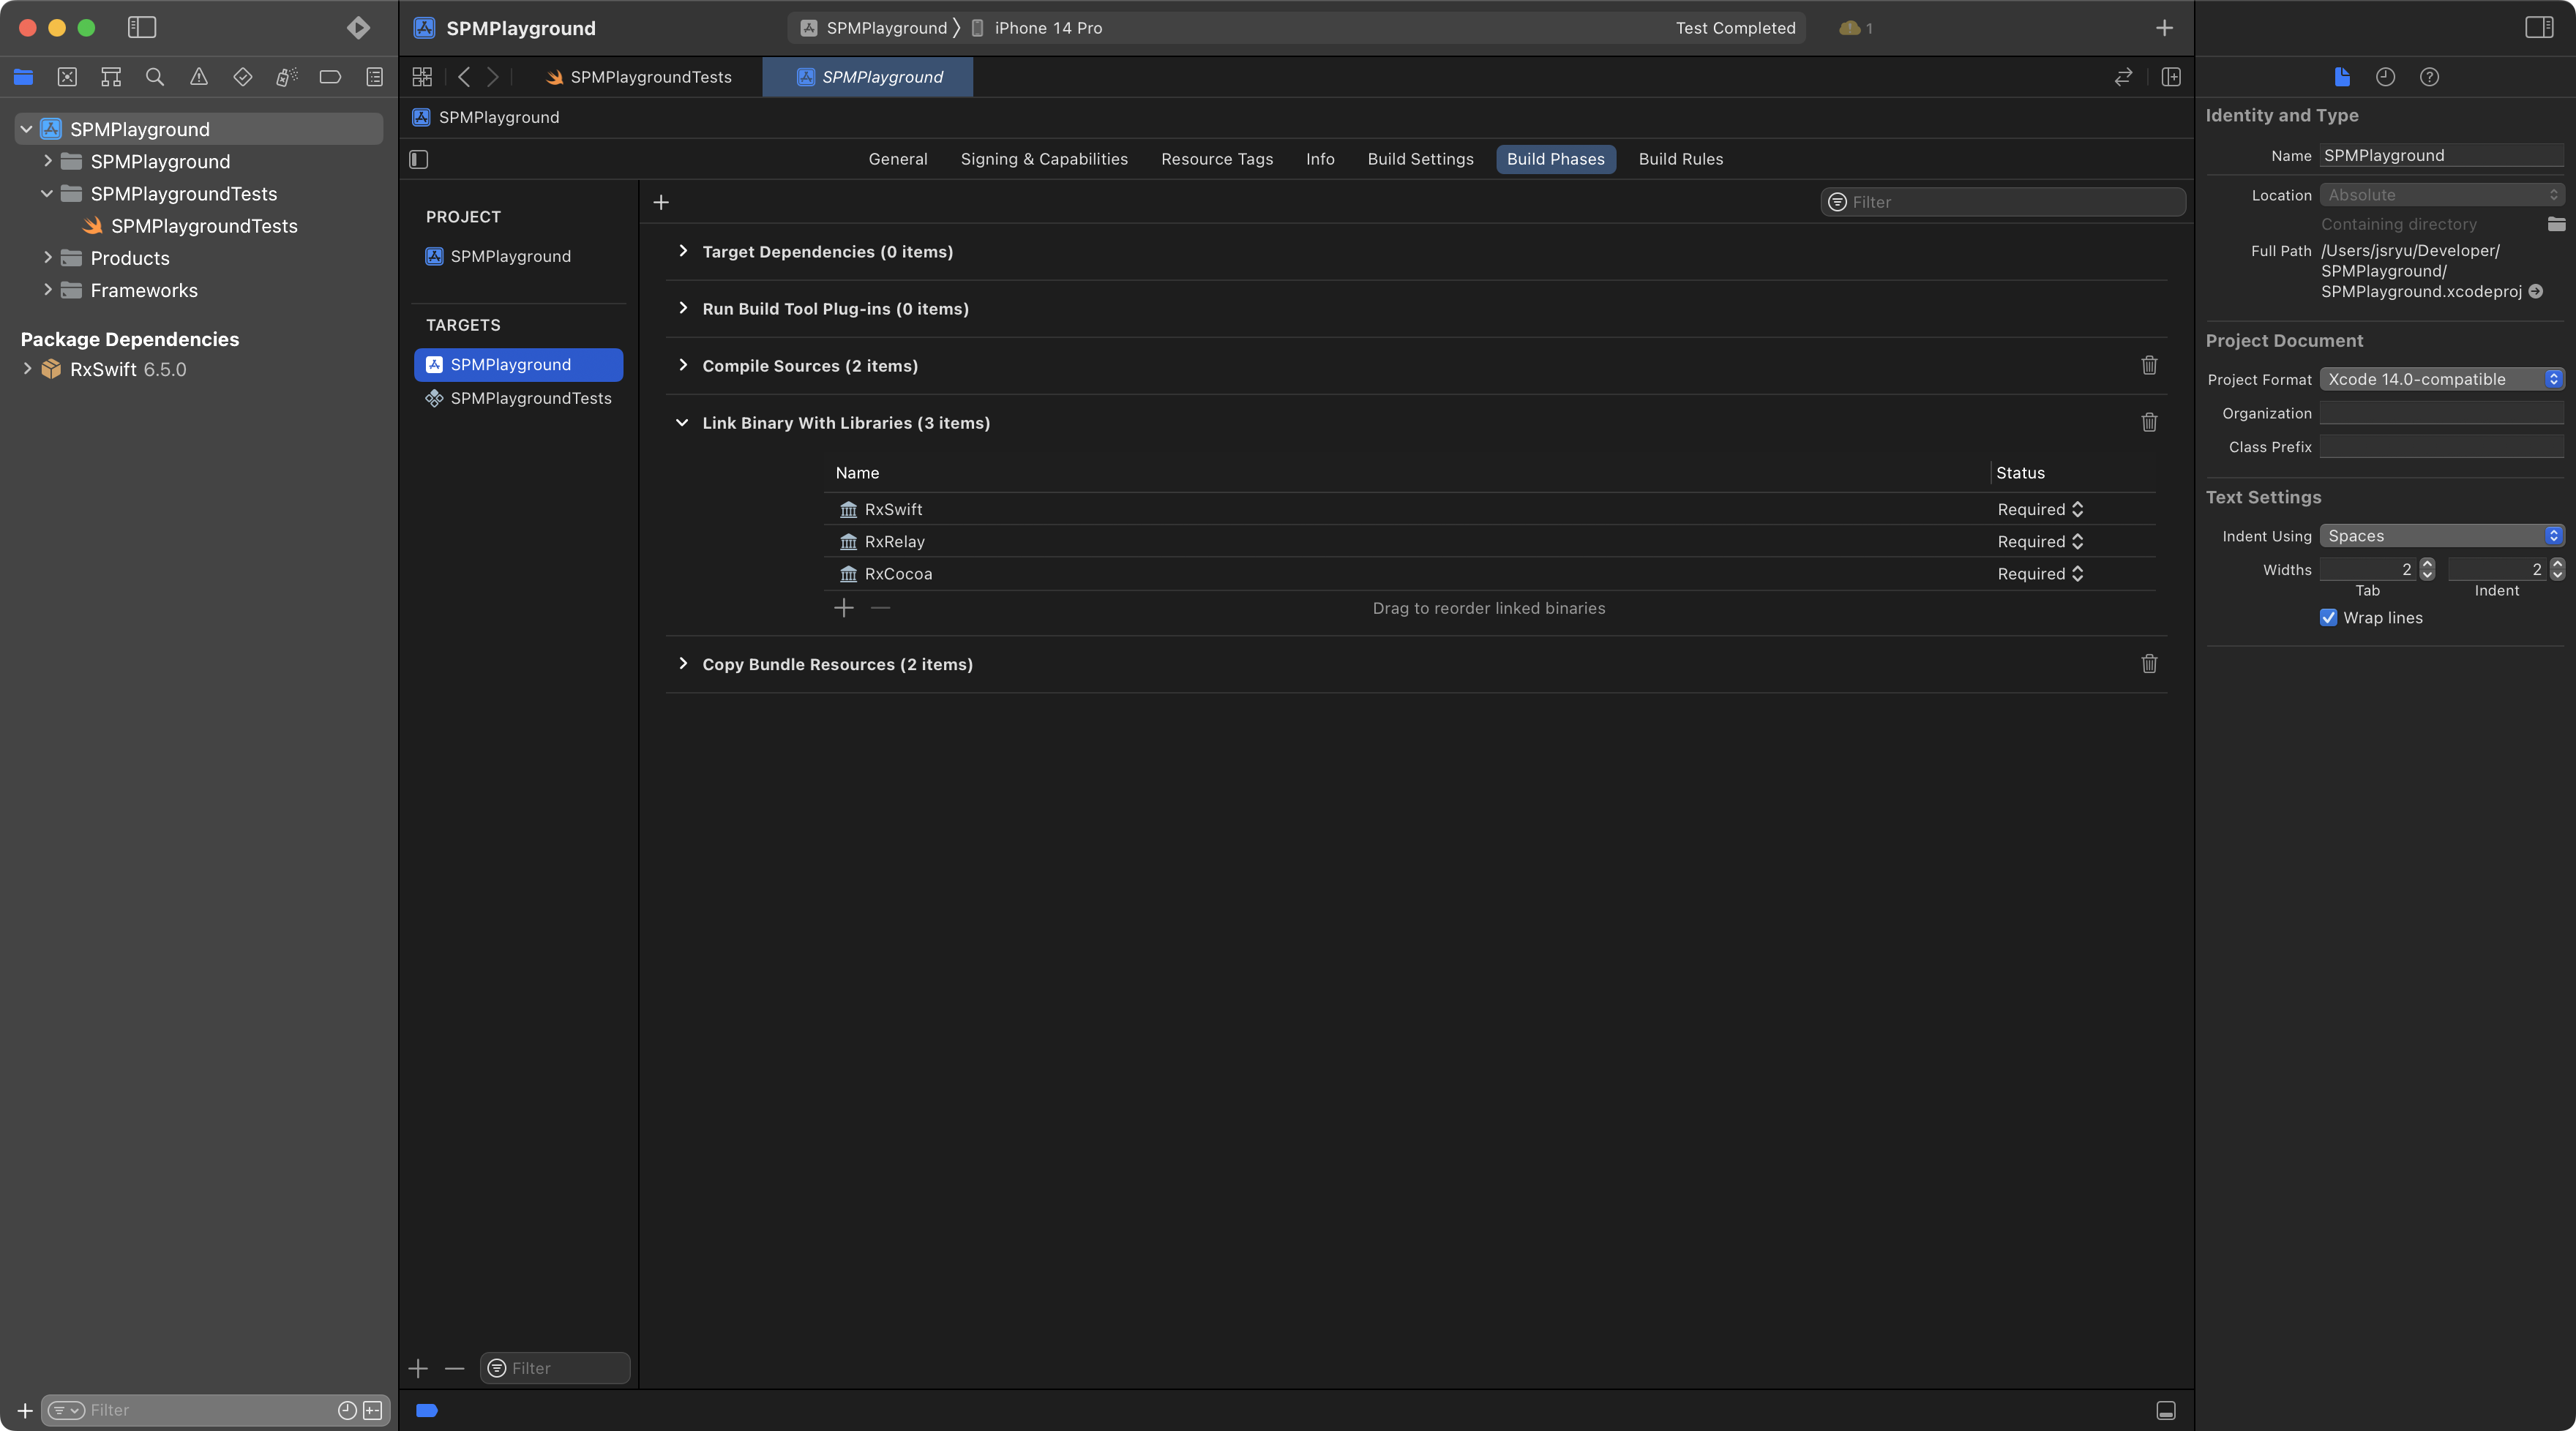Go forward with the editor forward arrow
Image resolution: width=2576 pixels, height=1431 pixels.
[x=492, y=77]
